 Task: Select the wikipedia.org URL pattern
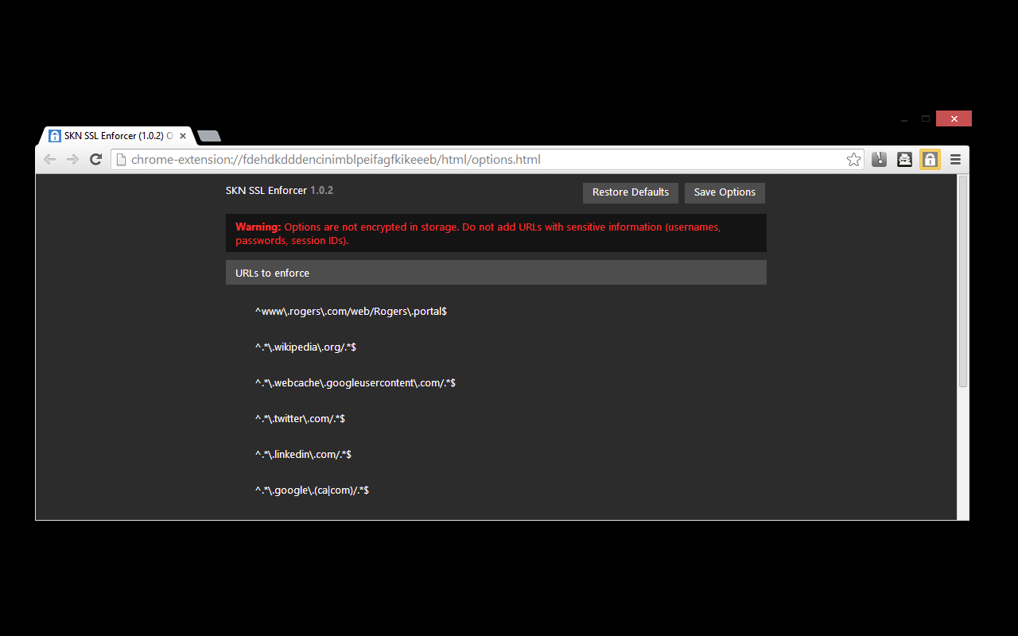point(305,347)
